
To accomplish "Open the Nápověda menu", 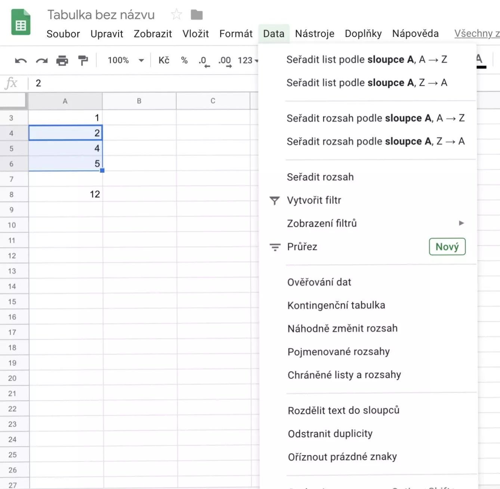I will (x=415, y=34).
